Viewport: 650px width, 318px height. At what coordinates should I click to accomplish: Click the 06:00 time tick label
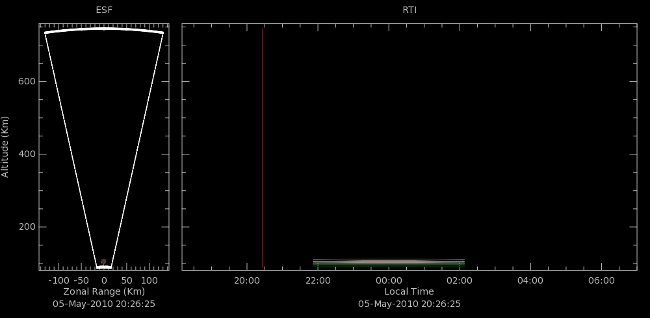[x=601, y=281]
